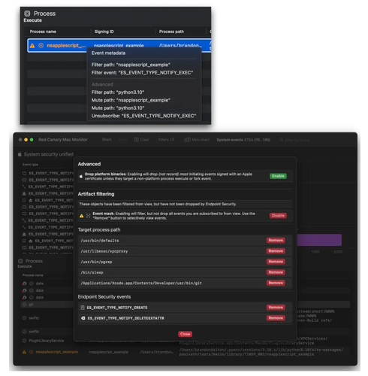Remove /usr/bin/pgrep from filters
The width and height of the screenshot is (368, 376).
(x=276, y=262)
